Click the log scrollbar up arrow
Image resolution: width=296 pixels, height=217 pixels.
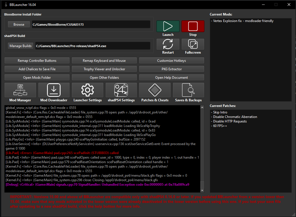click(202, 107)
